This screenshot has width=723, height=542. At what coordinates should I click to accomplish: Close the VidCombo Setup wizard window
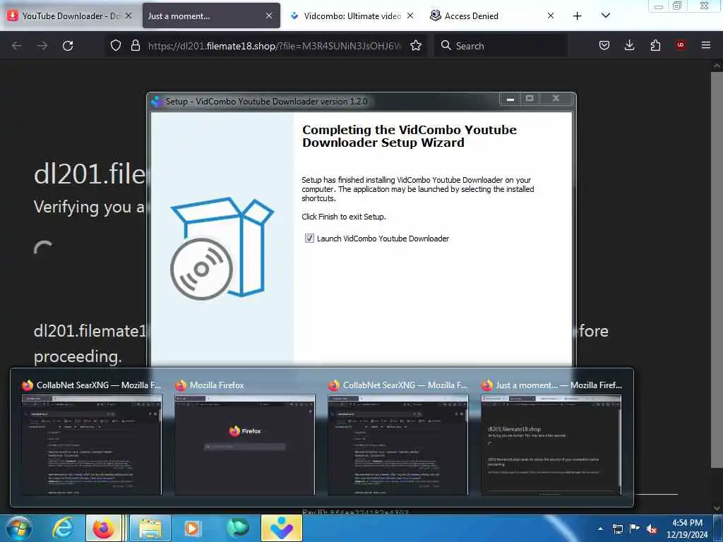point(556,98)
